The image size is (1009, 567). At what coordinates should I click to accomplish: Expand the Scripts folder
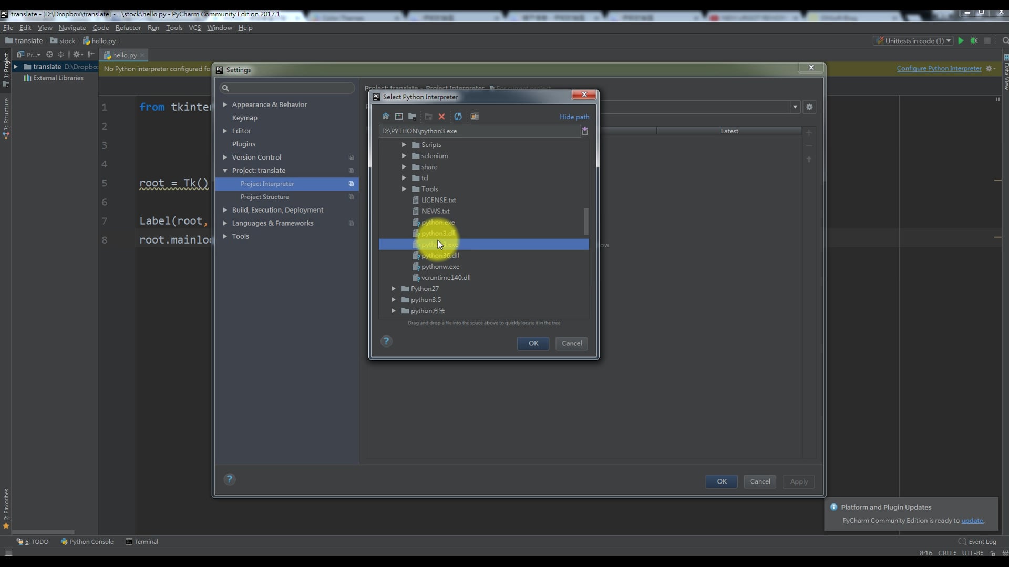404,145
